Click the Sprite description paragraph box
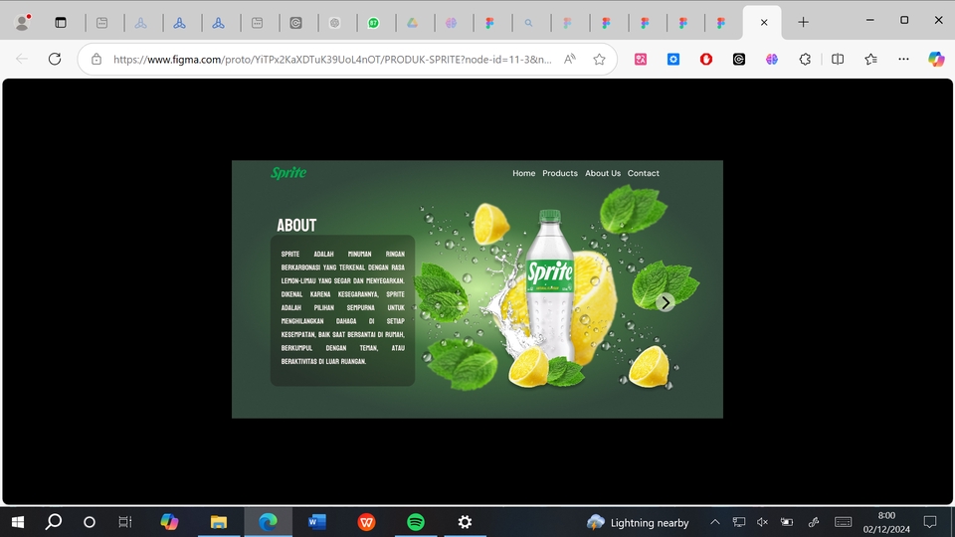 click(x=342, y=310)
